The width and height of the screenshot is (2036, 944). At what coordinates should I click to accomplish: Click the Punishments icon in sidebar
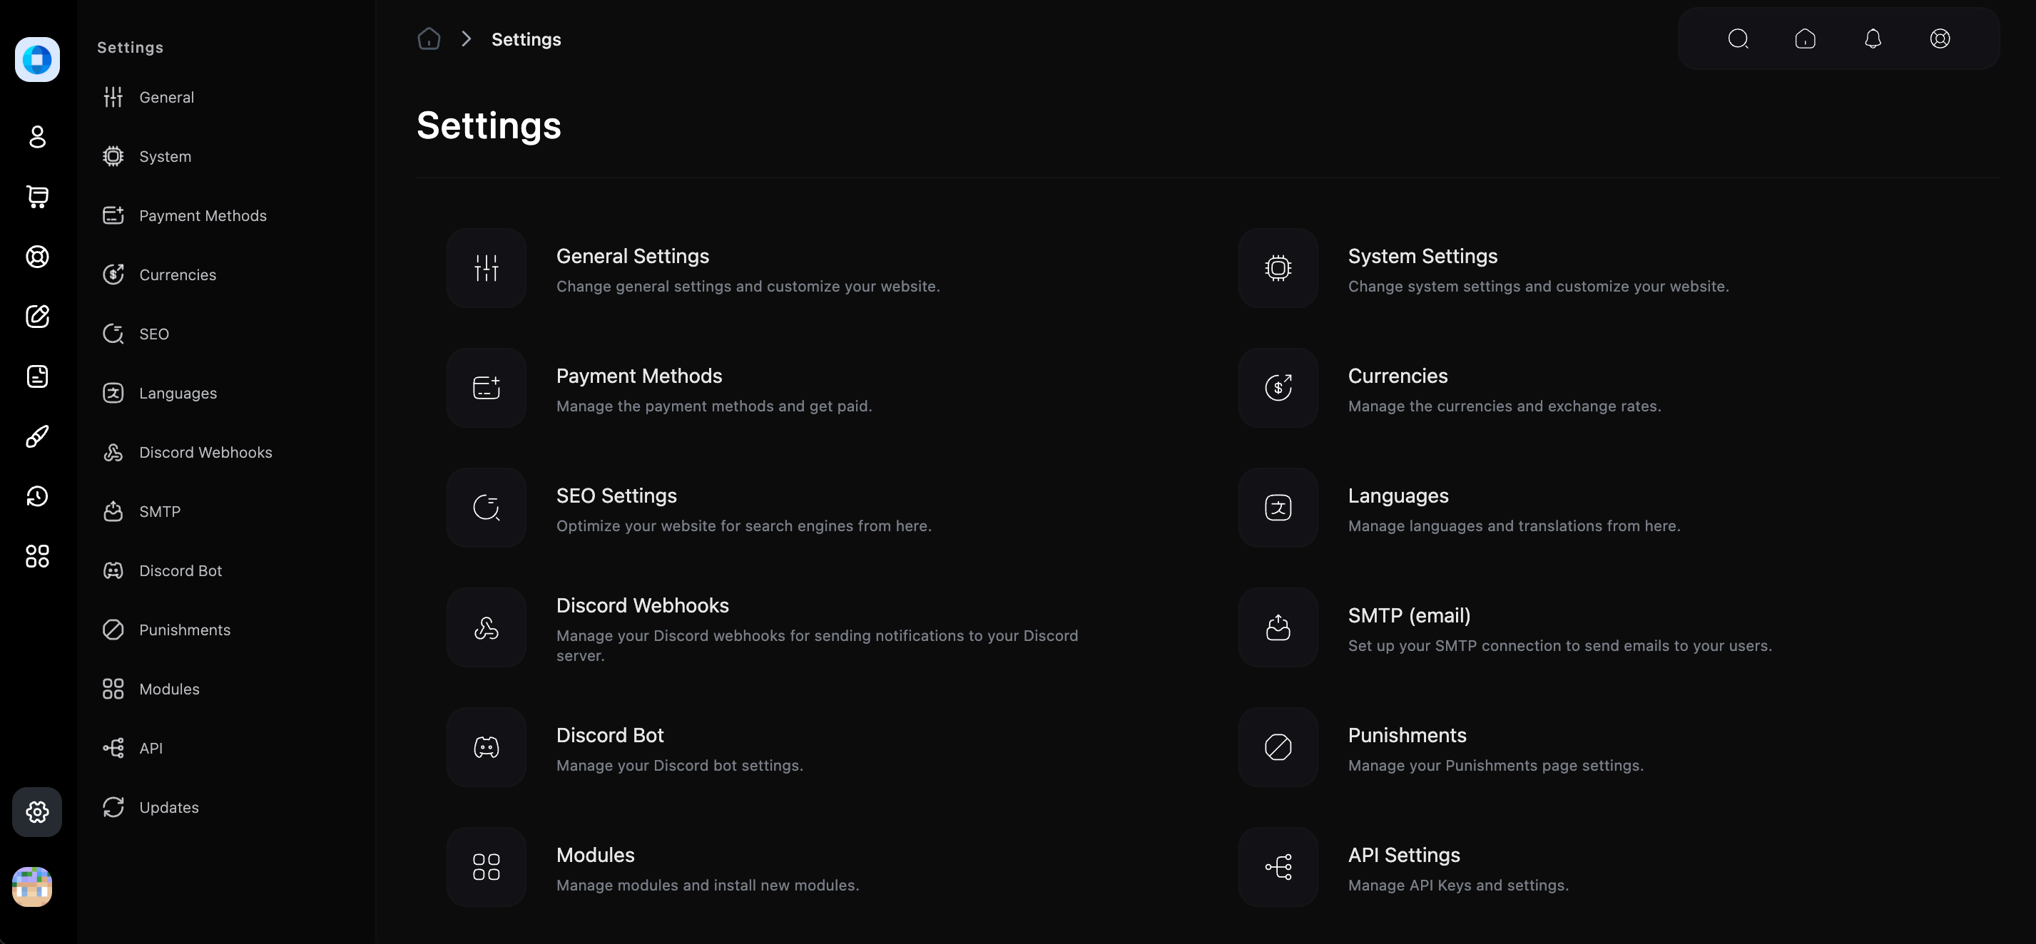coord(113,628)
